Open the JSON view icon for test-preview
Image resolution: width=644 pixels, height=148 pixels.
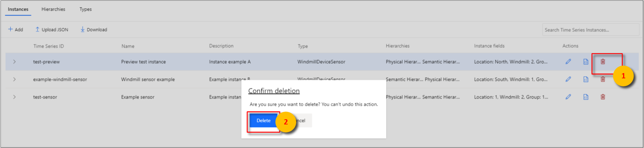(586, 62)
